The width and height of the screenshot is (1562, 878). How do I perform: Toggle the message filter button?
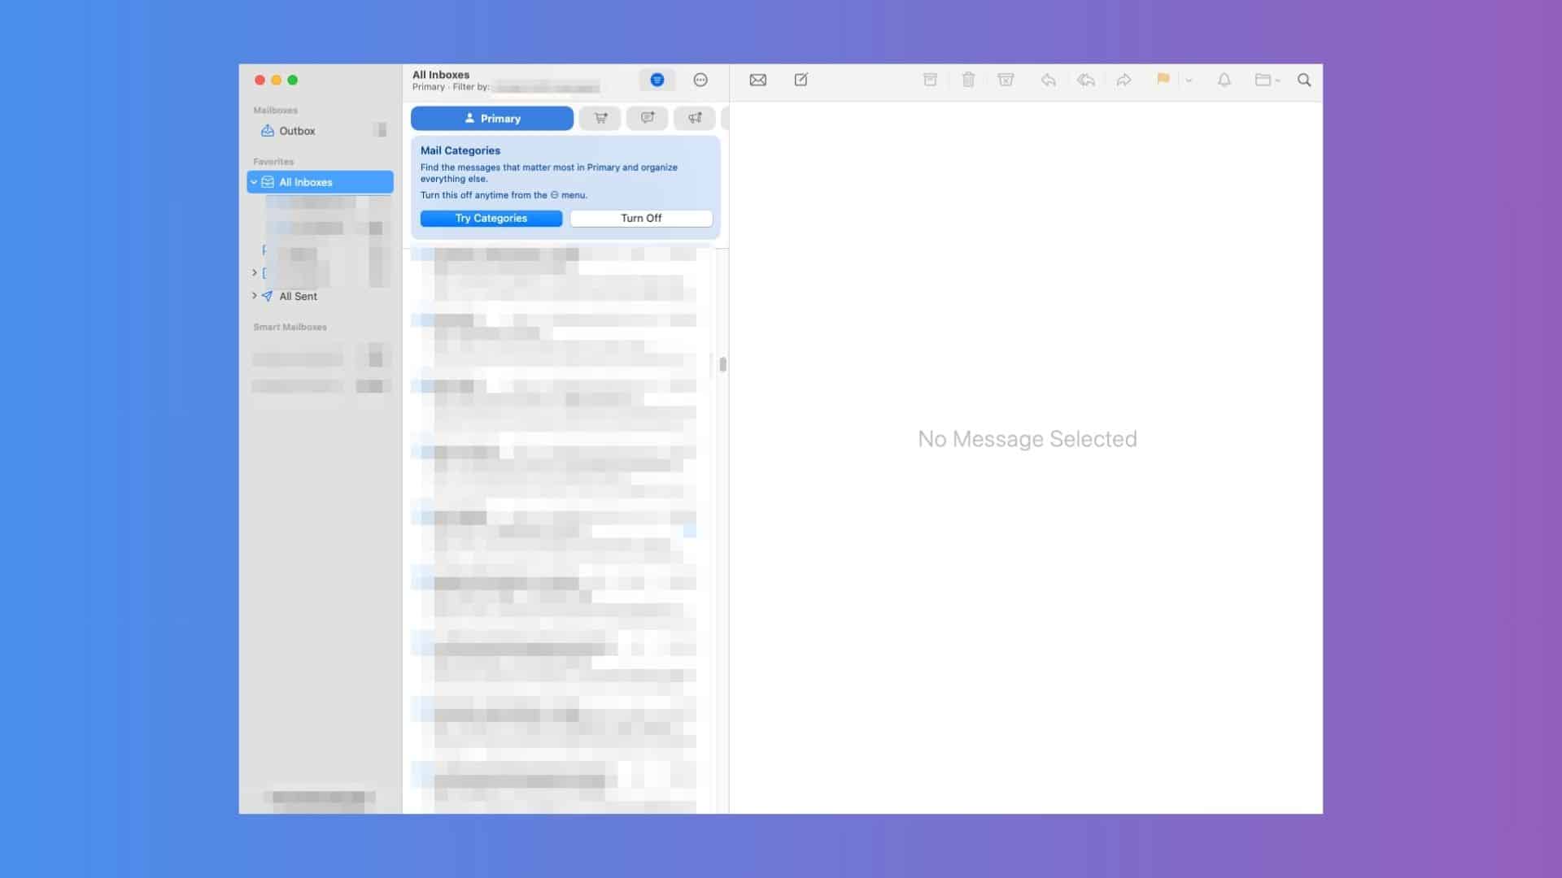point(657,80)
